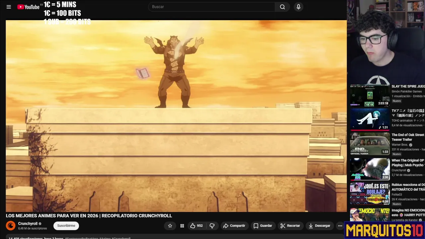Image resolution: width=425 pixels, height=239 pixels.
Task: Open the title 'SLAY THE SPIRE JUEG'
Action: click(x=408, y=86)
